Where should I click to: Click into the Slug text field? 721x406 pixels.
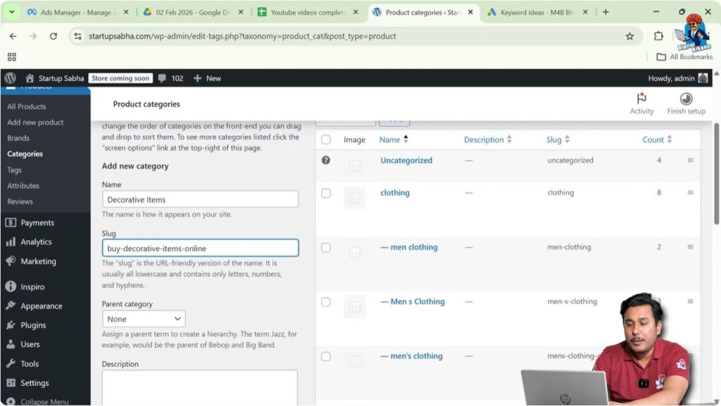point(200,248)
